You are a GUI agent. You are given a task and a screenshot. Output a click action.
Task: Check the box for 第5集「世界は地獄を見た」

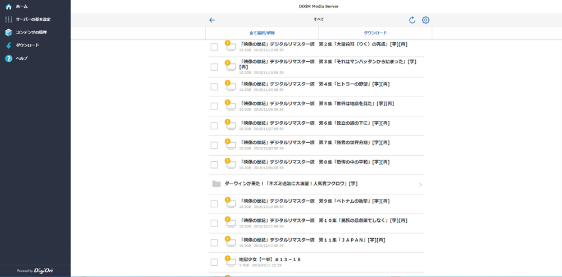(x=214, y=106)
